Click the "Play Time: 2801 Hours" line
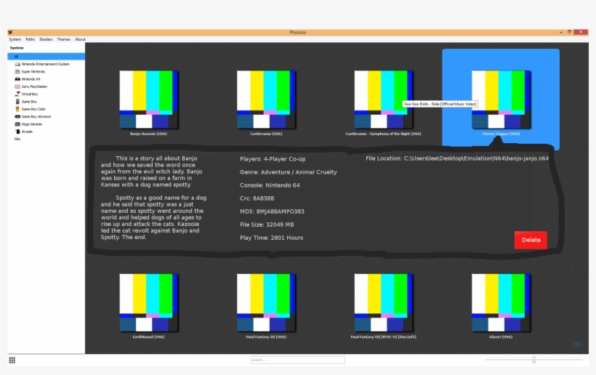Screen dimensions: 596x375 (271, 238)
